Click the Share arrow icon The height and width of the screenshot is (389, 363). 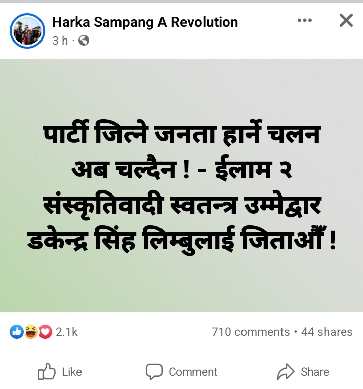pos(286,371)
